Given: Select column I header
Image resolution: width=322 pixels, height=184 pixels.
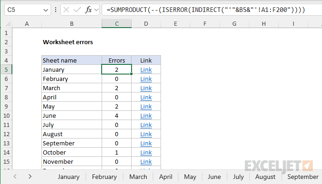Looking at the screenshot, I should (x=293, y=24).
